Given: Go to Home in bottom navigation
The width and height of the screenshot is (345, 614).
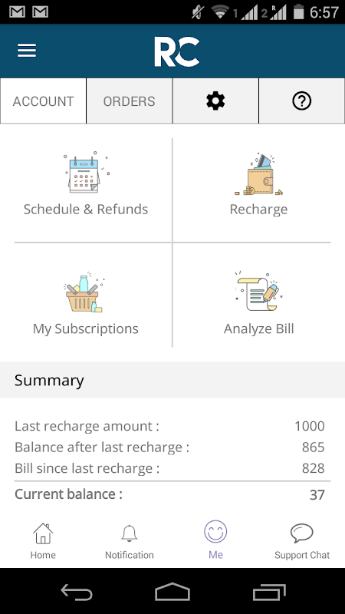Looking at the screenshot, I should click(43, 541).
